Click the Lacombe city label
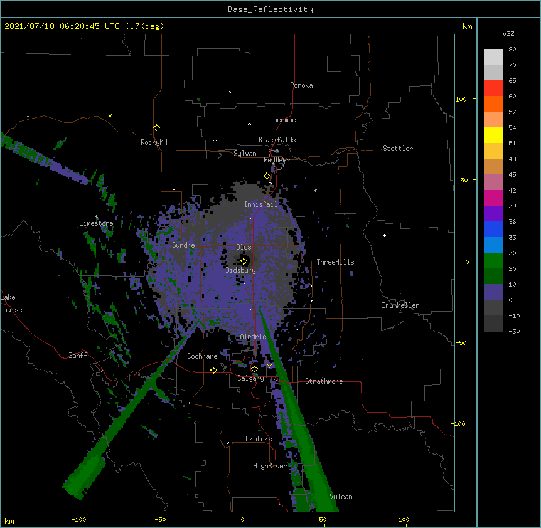 [282, 120]
